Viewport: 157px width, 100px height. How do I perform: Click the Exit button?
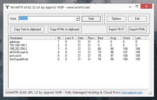pyautogui.click(x=137, y=19)
